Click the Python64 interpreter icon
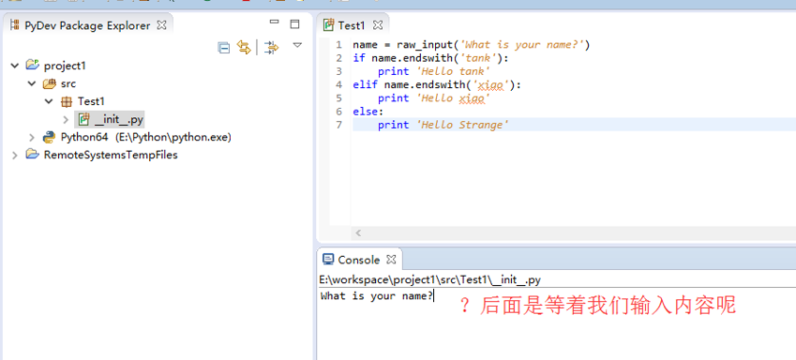 [x=50, y=137]
